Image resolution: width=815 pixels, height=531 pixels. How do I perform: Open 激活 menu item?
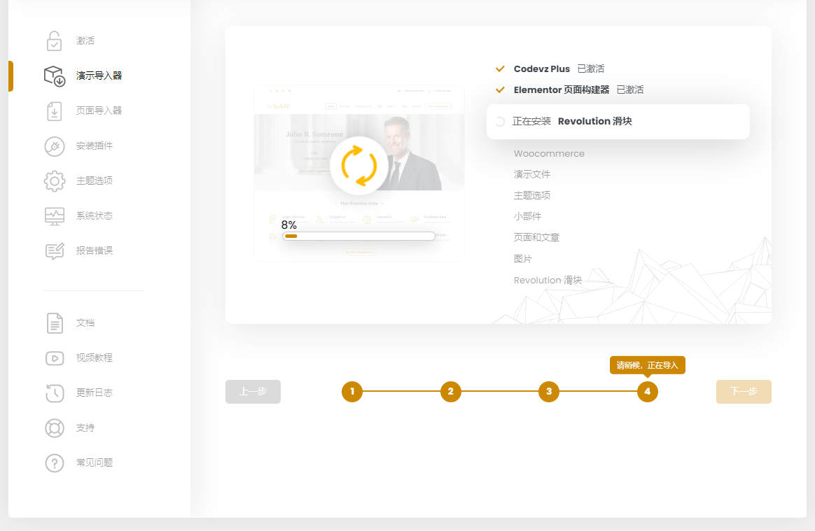point(85,41)
